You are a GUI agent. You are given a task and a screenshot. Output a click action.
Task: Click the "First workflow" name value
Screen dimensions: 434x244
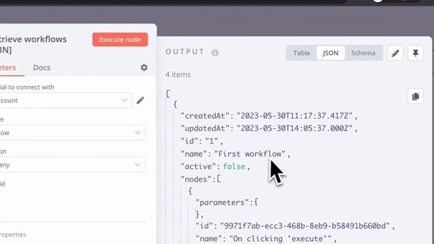pos(250,154)
